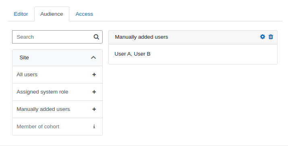The image size is (288, 146).
Task: Switch to the Editor tab
Action: coord(21,14)
